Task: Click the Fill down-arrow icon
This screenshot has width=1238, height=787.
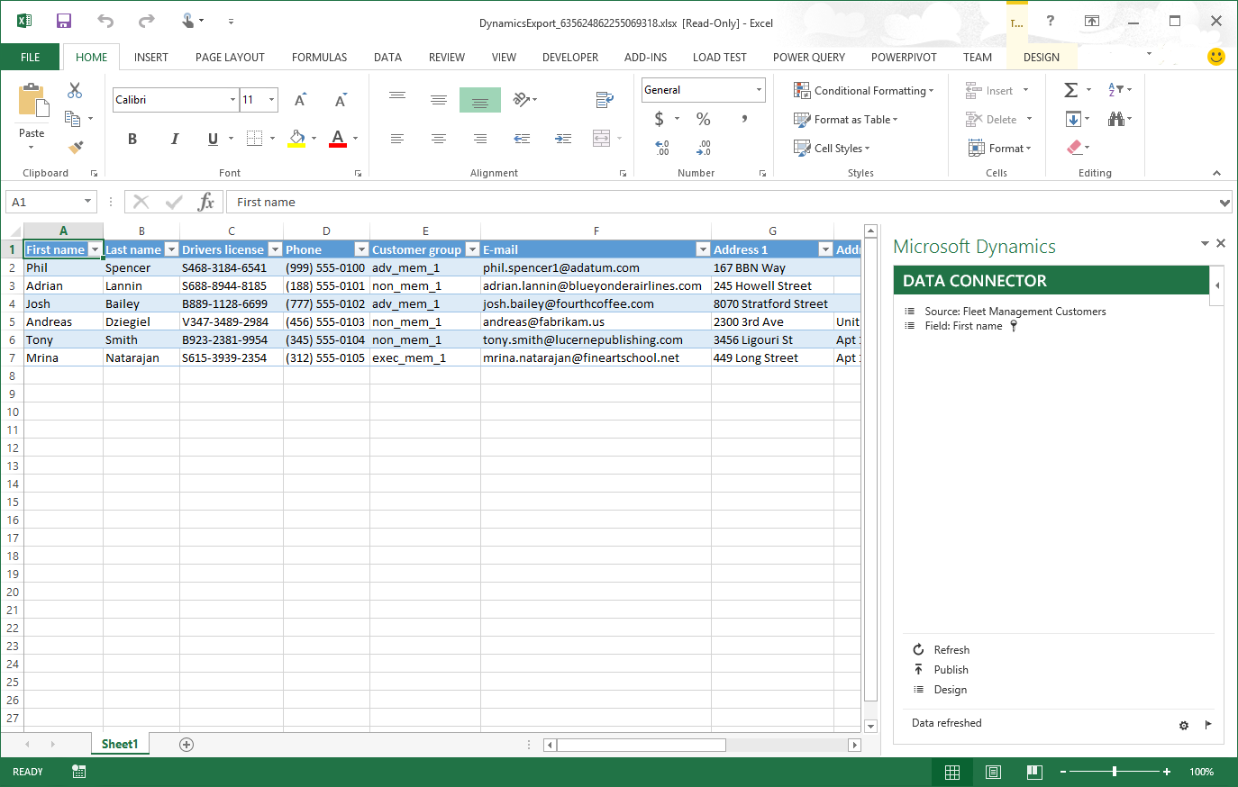Action: (1072, 119)
